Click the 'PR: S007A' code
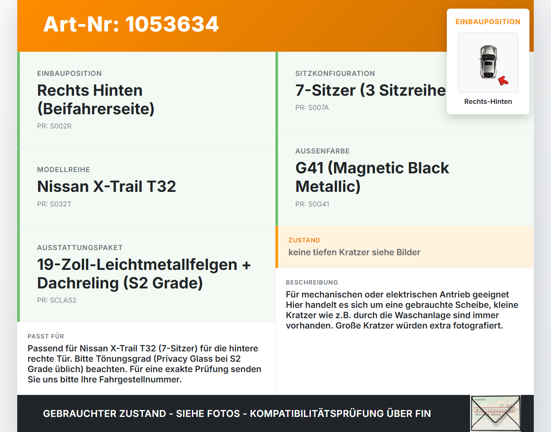The image size is (551, 432). click(x=312, y=107)
